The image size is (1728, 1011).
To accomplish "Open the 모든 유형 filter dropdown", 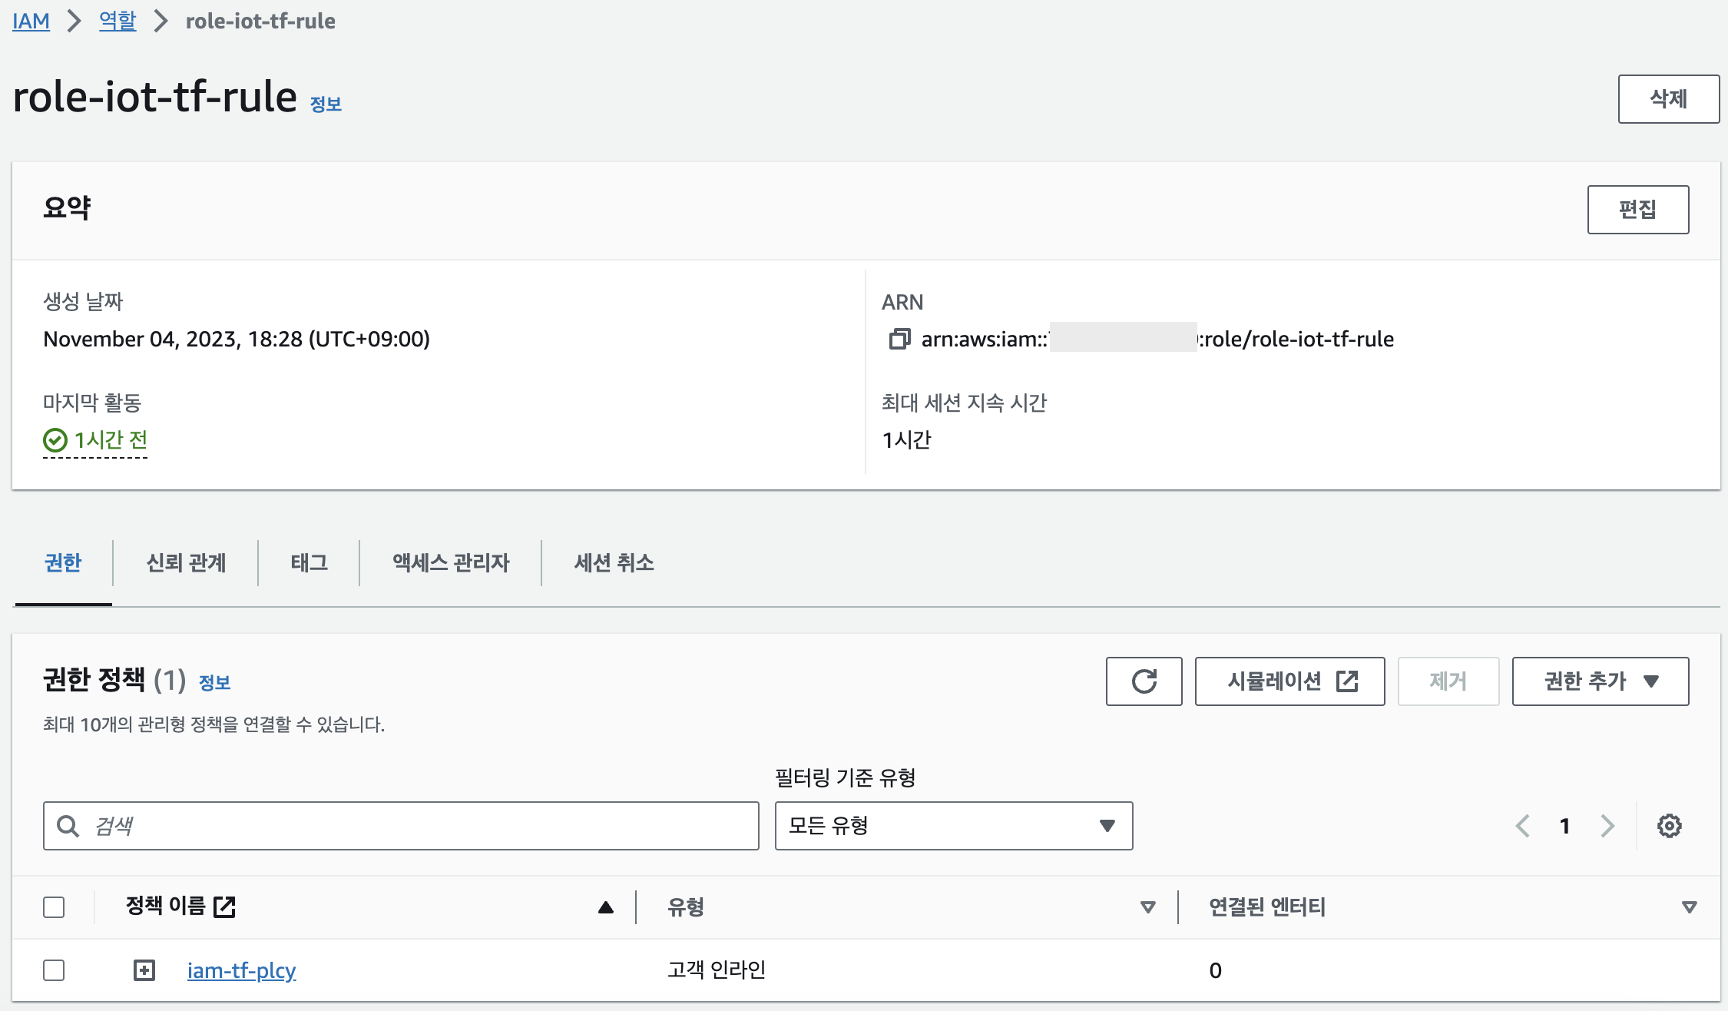I will (x=953, y=826).
